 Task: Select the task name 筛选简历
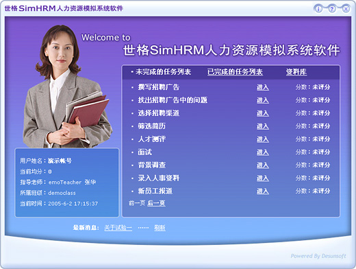click(x=152, y=126)
